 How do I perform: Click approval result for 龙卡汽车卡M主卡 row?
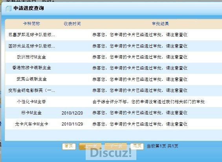tap(140, 124)
